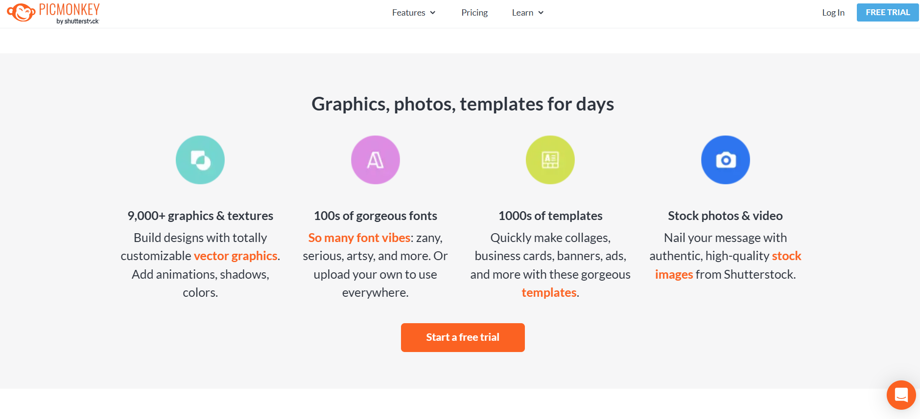
Task: Open the orange chat support bubble
Action: (x=901, y=395)
